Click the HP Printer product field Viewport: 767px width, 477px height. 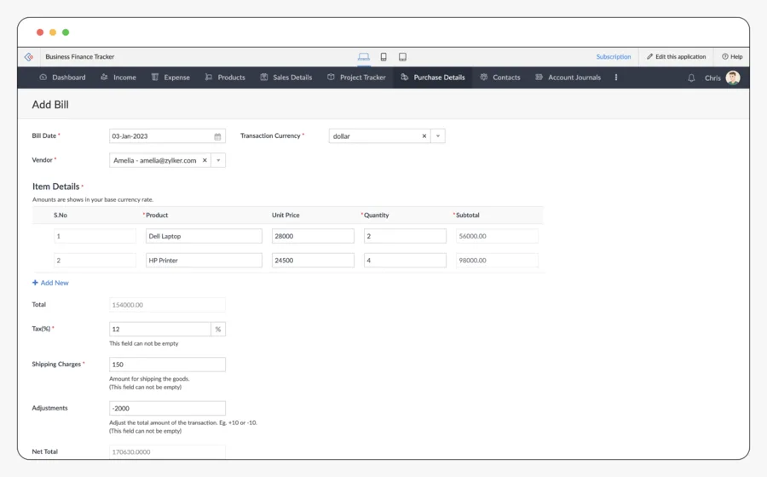click(204, 261)
